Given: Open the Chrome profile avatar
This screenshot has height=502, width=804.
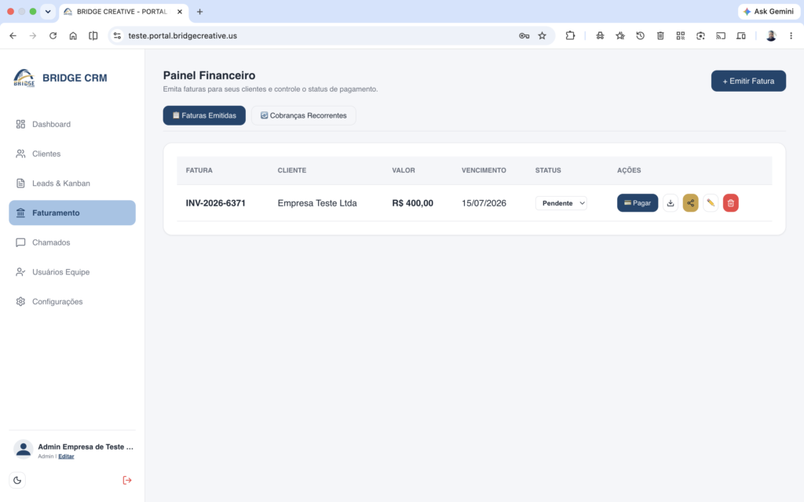Looking at the screenshot, I should coord(771,36).
